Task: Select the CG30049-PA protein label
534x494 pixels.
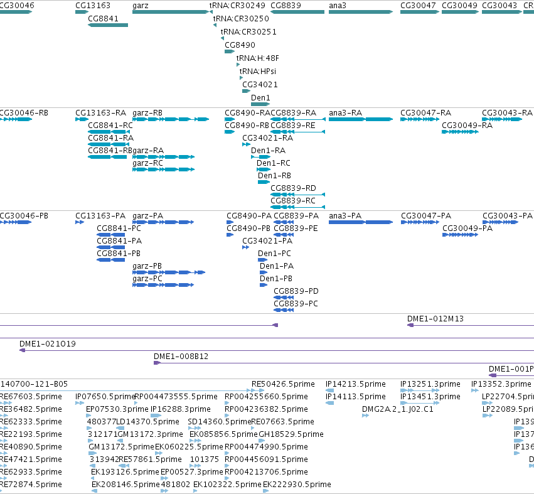Action: 467,228
